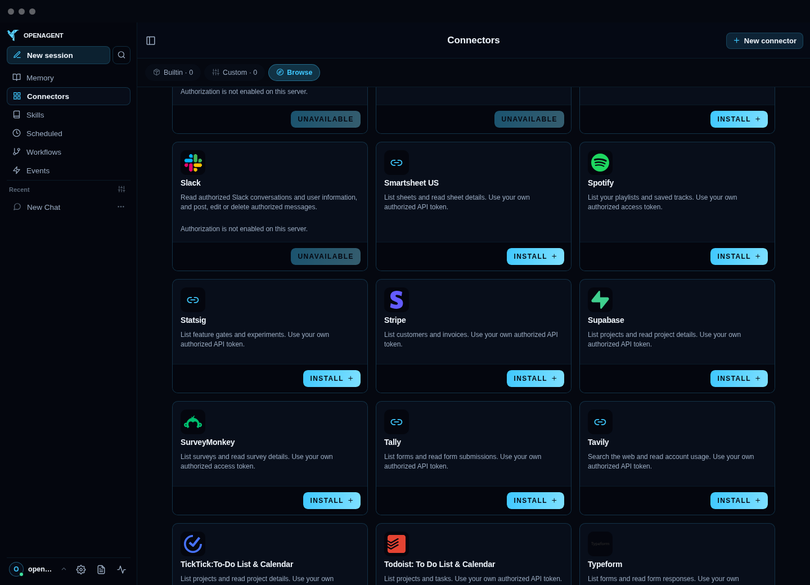Open Workflows in the sidebar

click(69, 152)
